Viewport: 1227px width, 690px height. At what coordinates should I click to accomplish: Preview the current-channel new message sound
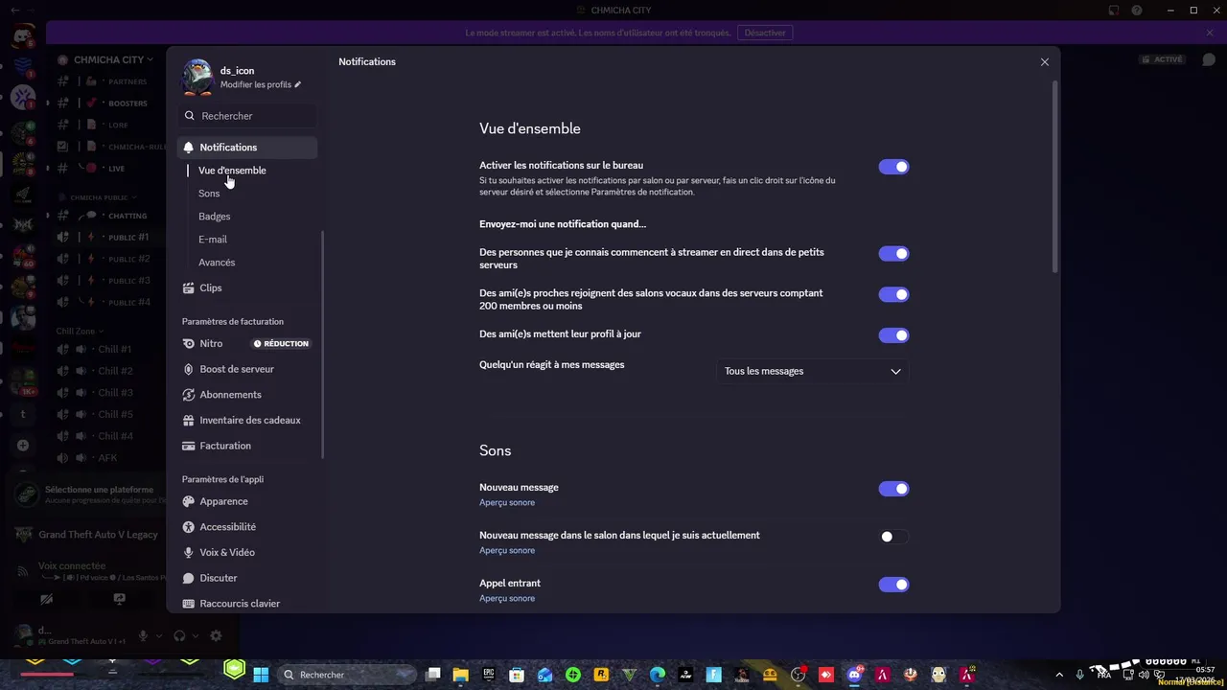(507, 550)
